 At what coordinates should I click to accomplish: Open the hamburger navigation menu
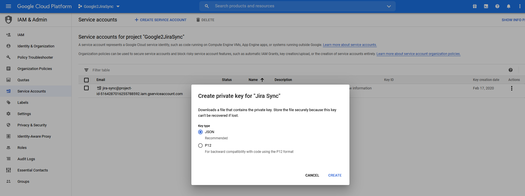click(8, 6)
